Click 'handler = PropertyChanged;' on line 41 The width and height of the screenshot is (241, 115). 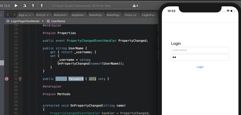coord(126,113)
